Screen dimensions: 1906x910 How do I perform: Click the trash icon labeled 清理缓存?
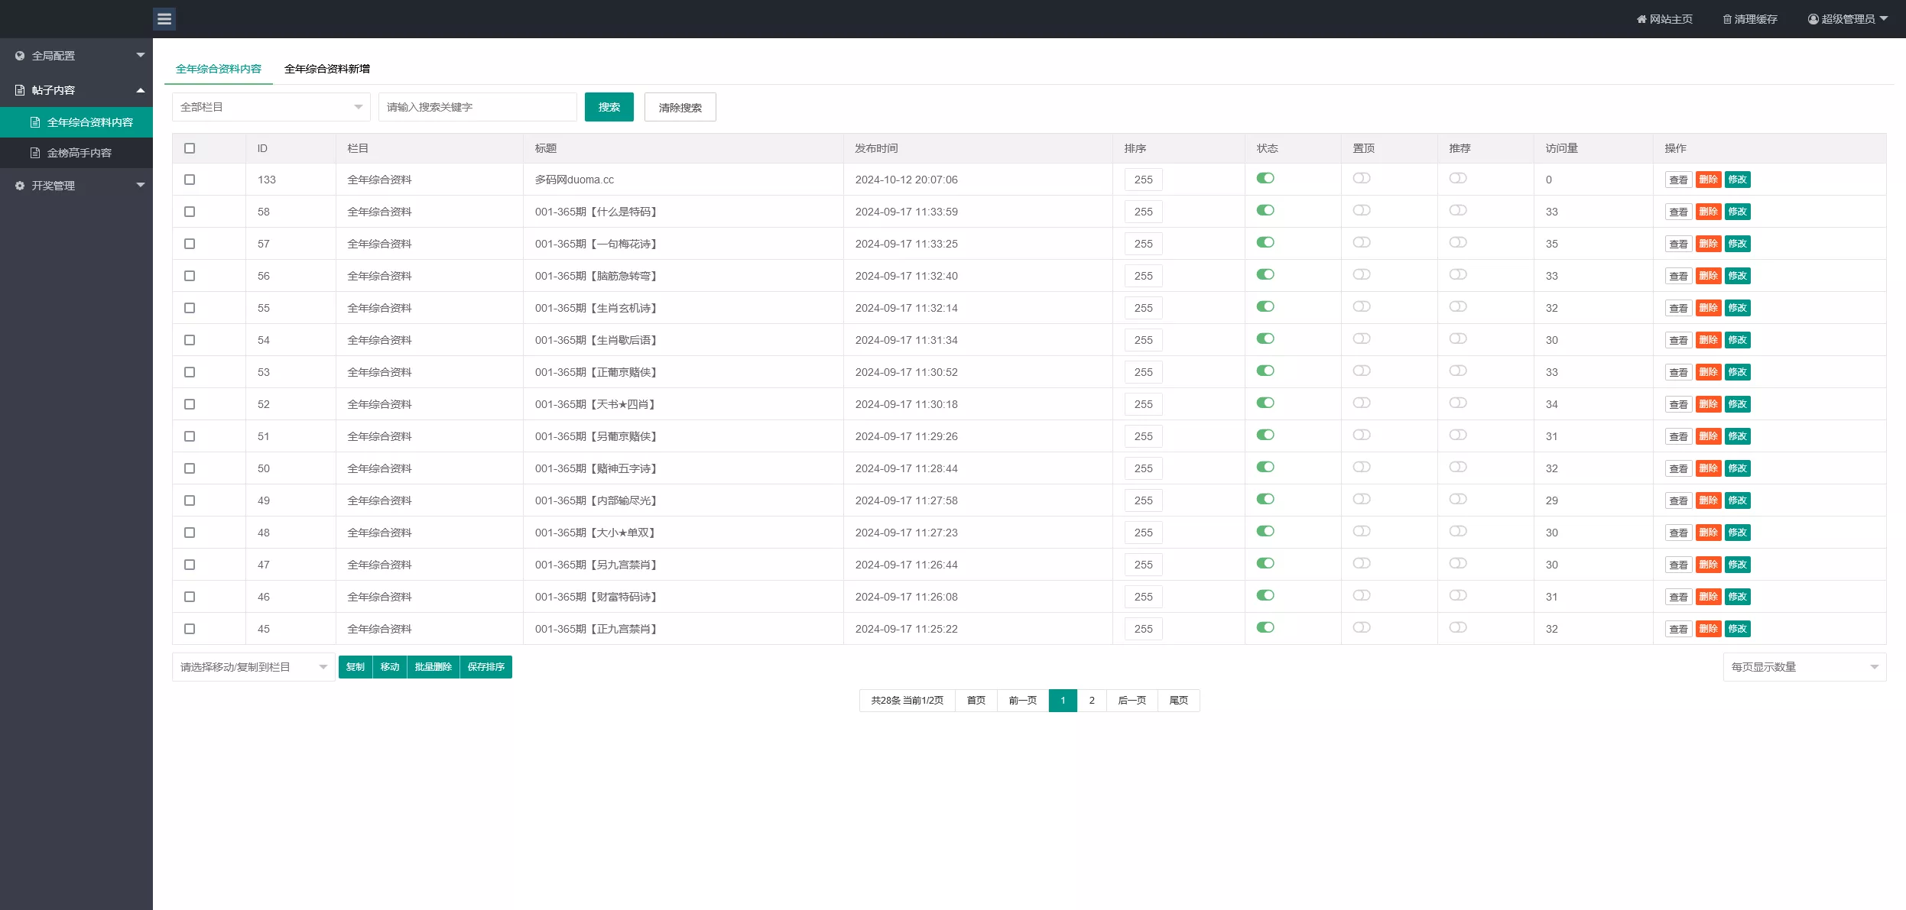[x=1726, y=19]
